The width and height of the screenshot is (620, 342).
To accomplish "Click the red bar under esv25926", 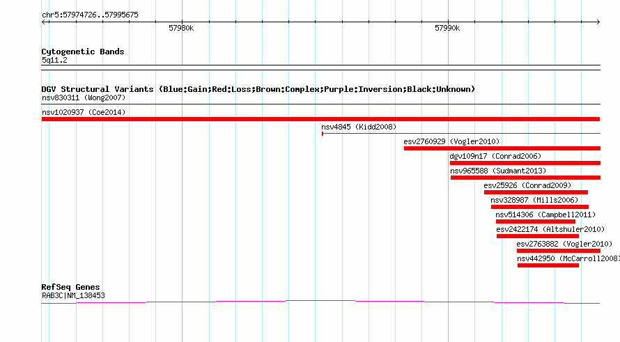I will (536, 192).
